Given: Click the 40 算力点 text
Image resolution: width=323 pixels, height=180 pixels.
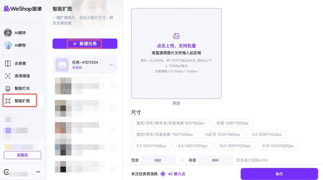Looking at the screenshot, I should pos(177,174).
